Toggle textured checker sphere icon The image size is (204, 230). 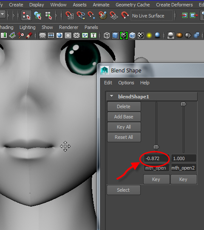coord(141,35)
